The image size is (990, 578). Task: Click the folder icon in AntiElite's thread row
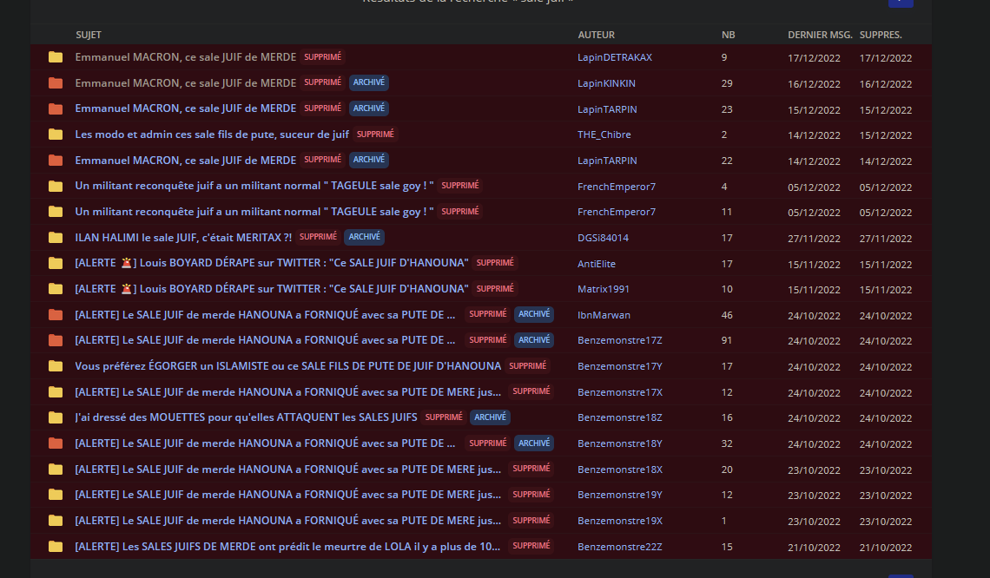[x=56, y=263]
